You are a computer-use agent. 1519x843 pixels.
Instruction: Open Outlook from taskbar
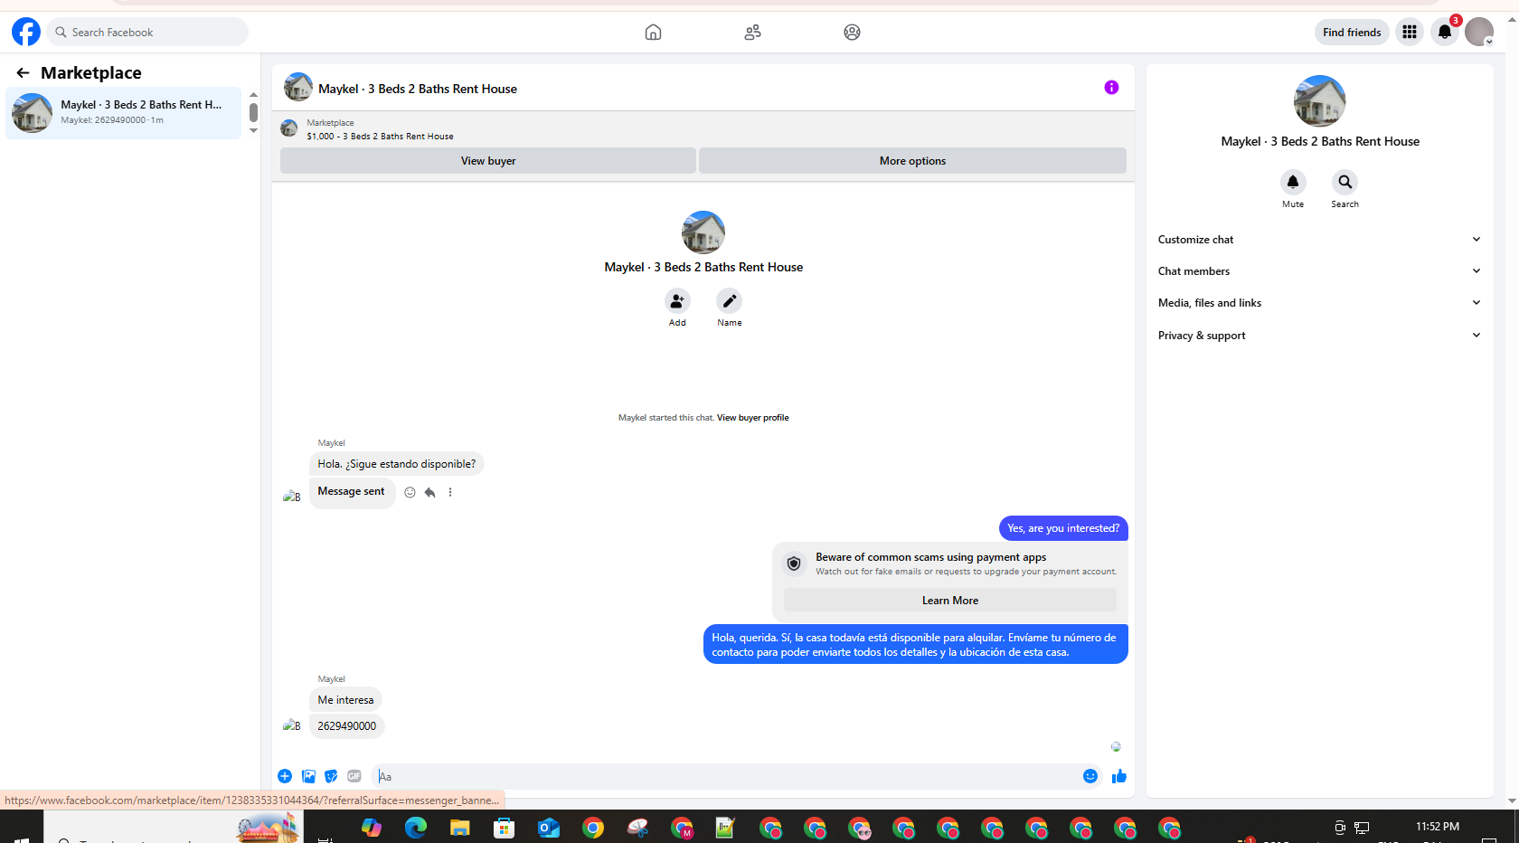pyautogui.click(x=549, y=828)
